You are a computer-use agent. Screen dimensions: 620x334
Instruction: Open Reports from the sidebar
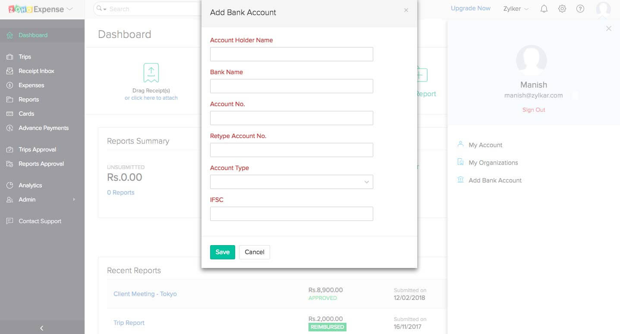(x=29, y=99)
